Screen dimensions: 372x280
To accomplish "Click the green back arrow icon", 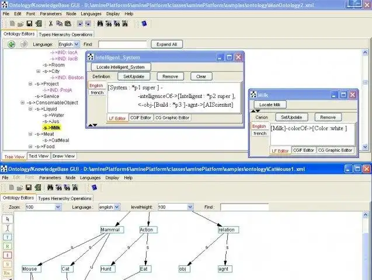I will tap(12, 44).
